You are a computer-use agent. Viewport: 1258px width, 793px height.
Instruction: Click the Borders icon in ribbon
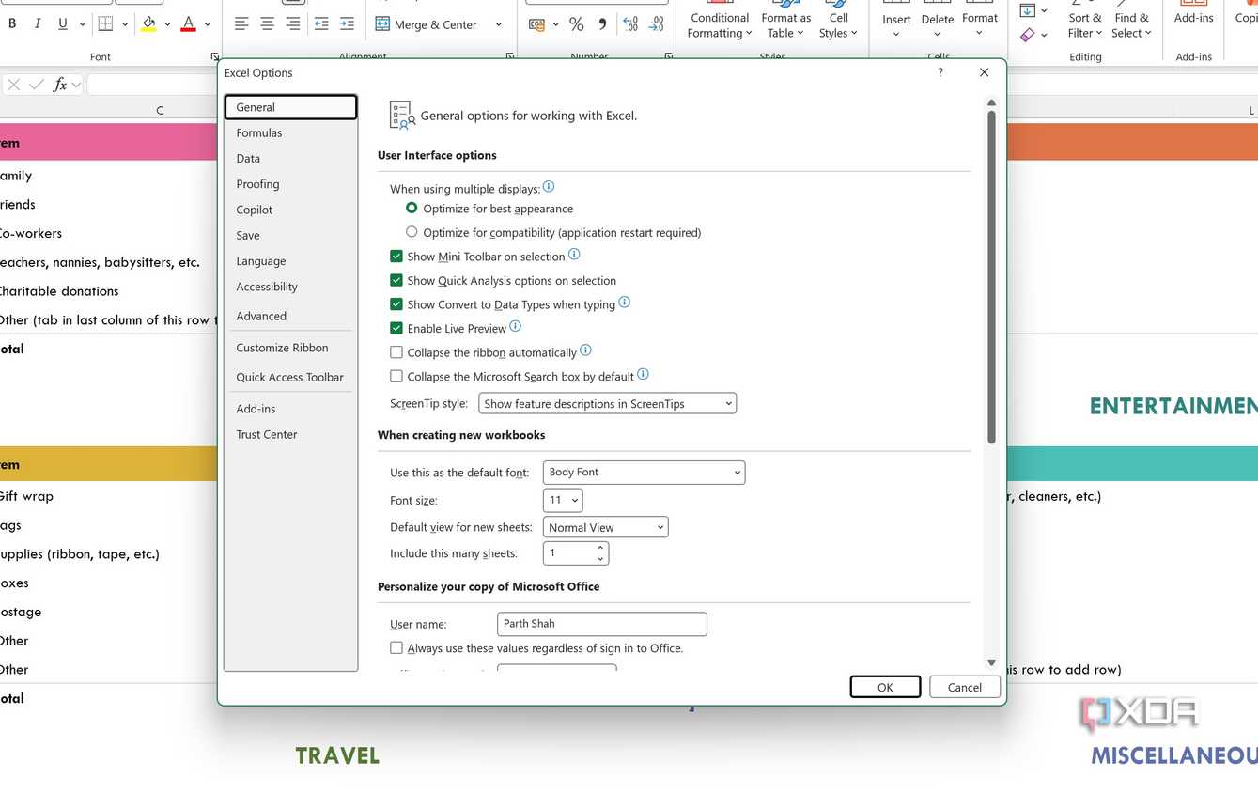(105, 23)
